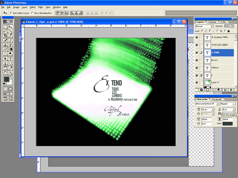The width and height of the screenshot is (238, 178).
Task: Toggle visibility of Layer 4
Action: click(x=197, y=82)
